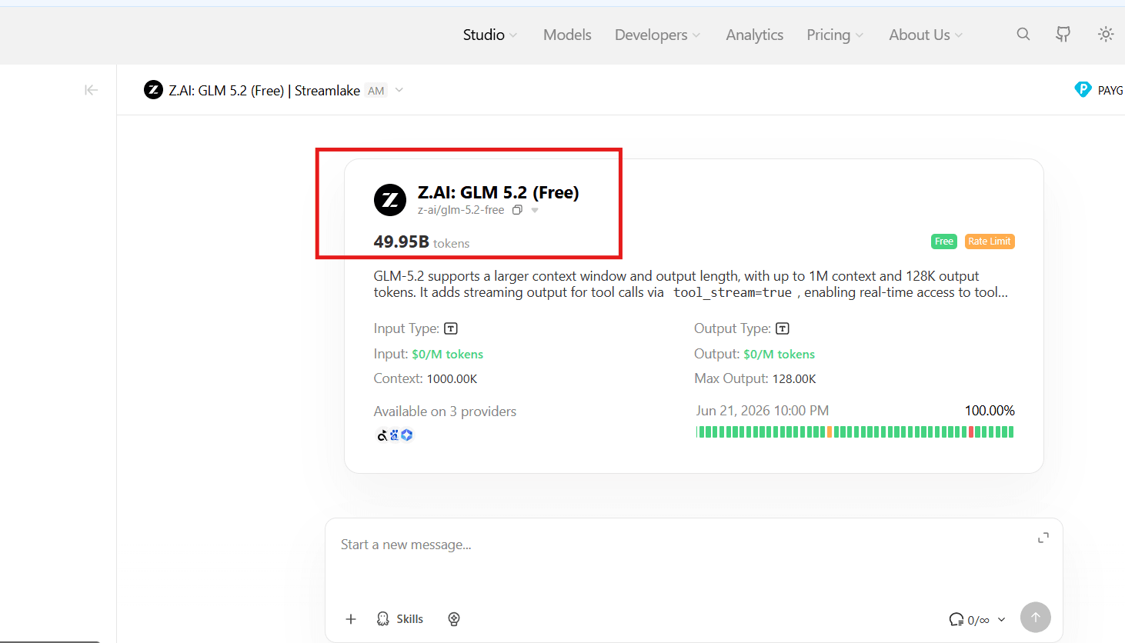
Task: Open the Skills button
Action: click(x=400, y=619)
